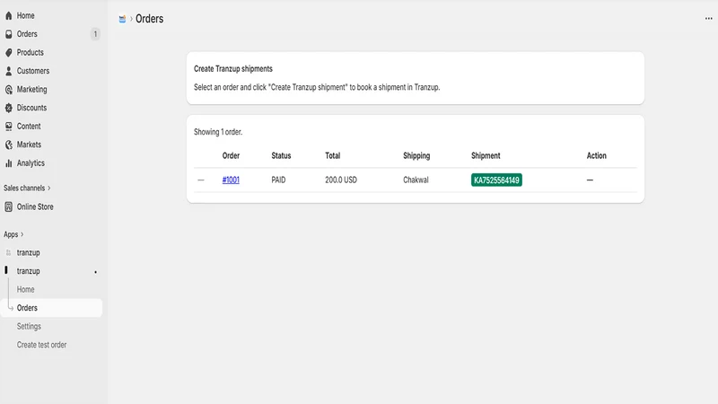Click the Analytics bar chart icon
The height and width of the screenshot is (404, 718).
pyautogui.click(x=9, y=163)
